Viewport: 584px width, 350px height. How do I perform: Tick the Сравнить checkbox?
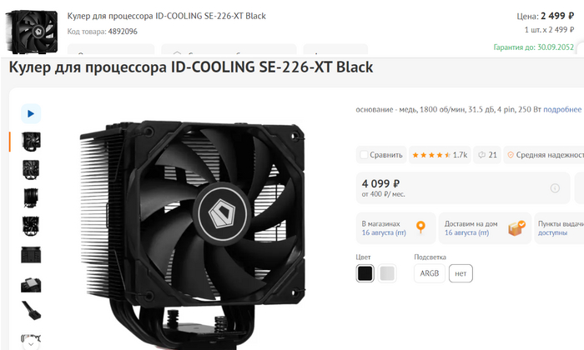point(364,155)
